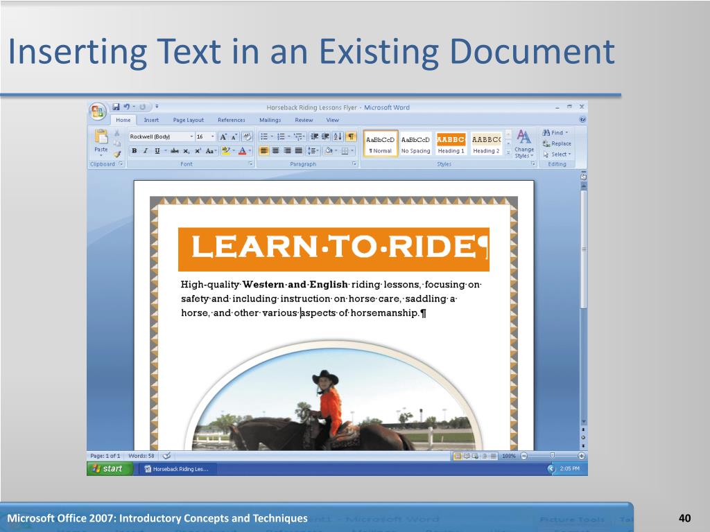
Task: Click the Windows start button
Action: point(110,469)
